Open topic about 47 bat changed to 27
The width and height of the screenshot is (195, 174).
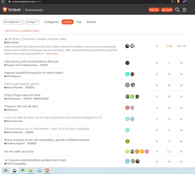pyautogui.click(x=53, y=117)
